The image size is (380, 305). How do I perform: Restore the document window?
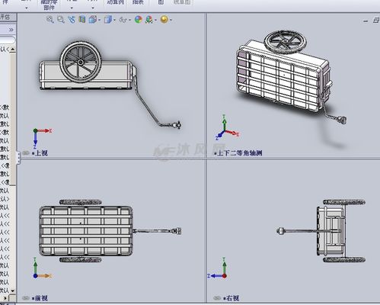pyautogui.click(x=376, y=21)
